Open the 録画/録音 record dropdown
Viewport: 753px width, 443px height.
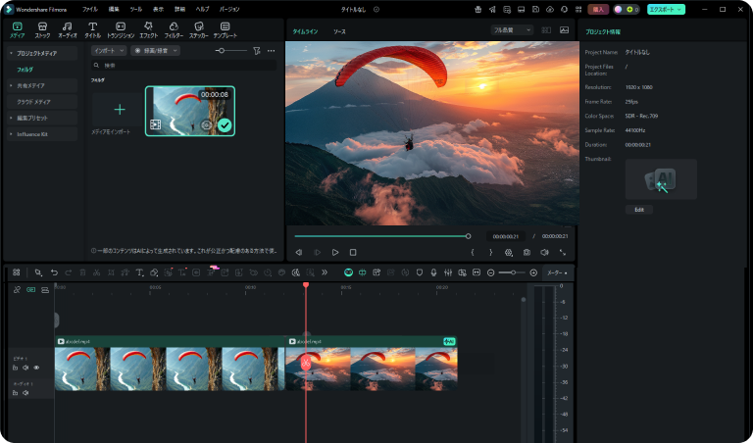point(155,50)
